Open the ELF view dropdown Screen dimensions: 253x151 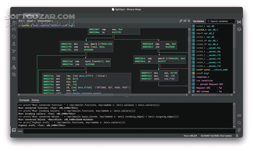pos(21,21)
